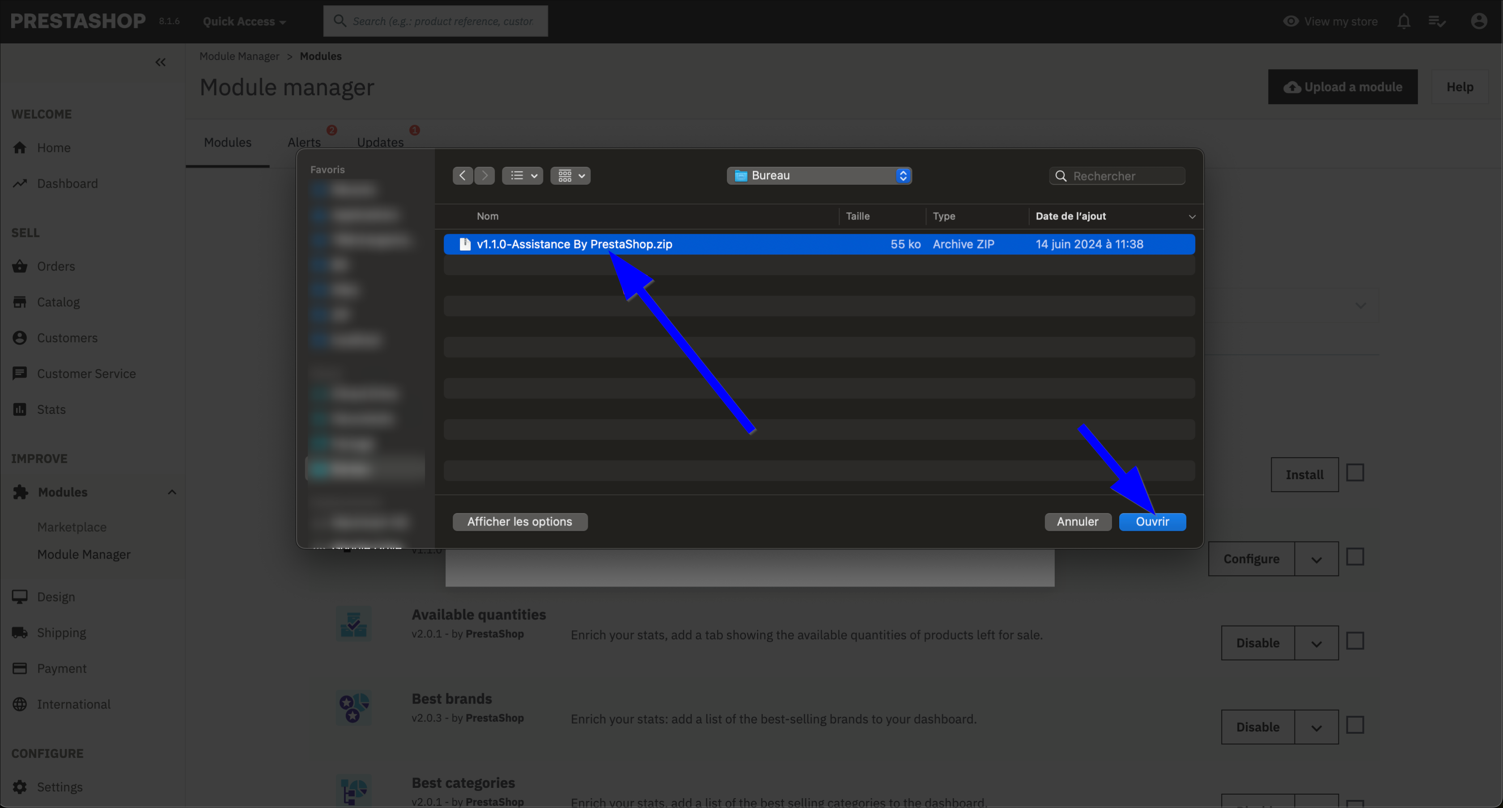Image resolution: width=1503 pixels, height=808 pixels.
Task: Open the checklist icon in top bar
Action: click(1436, 21)
